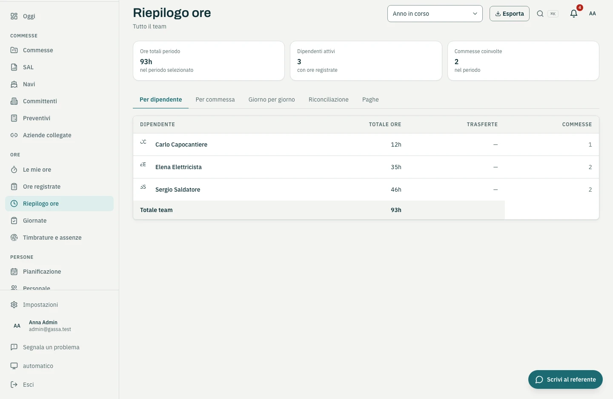Click the Timbrature fingerprint icon
The image size is (613, 399).
pyautogui.click(x=14, y=238)
